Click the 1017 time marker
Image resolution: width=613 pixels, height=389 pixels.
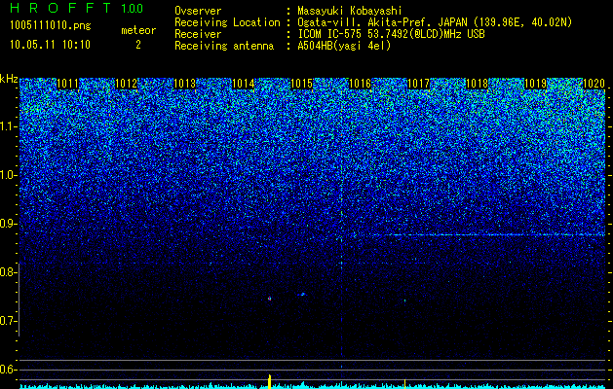coord(419,84)
